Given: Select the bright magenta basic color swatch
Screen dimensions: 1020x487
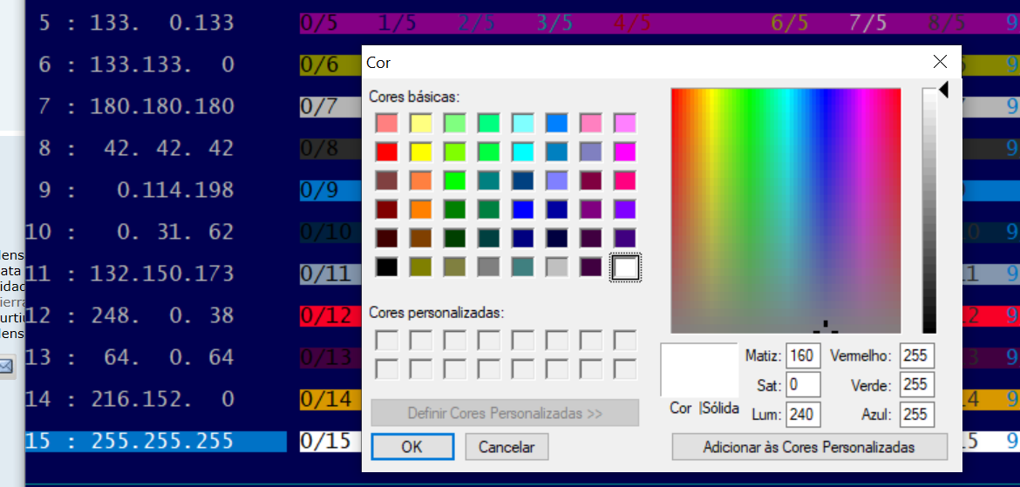Looking at the screenshot, I should click(x=625, y=152).
